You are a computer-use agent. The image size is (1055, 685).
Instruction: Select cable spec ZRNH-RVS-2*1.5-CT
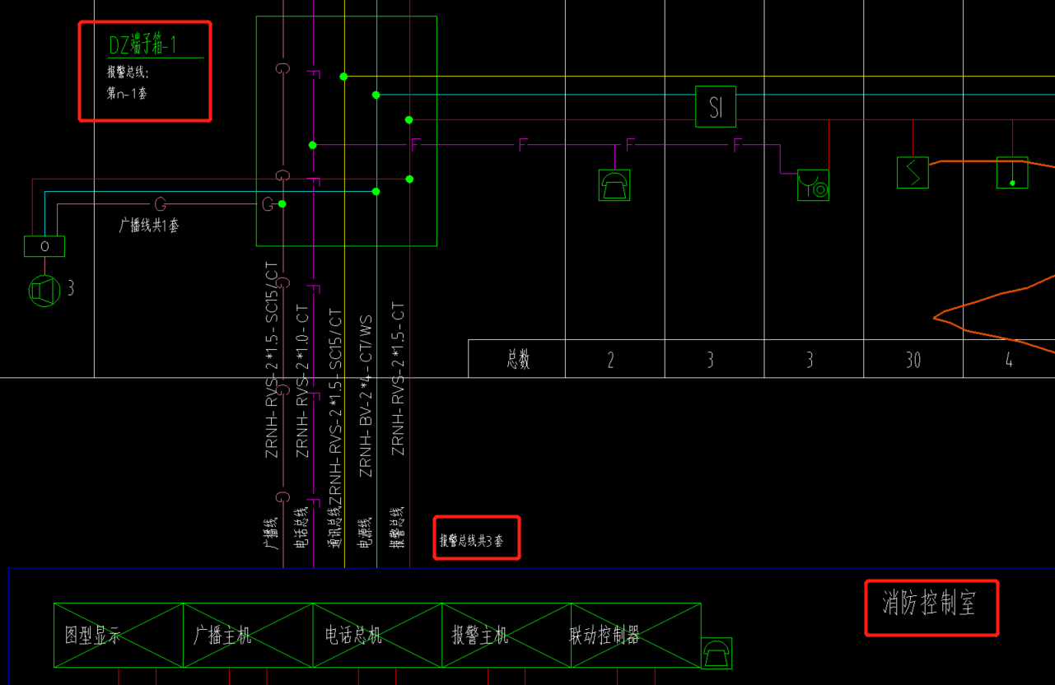(x=398, y=379)
